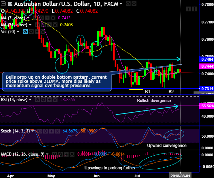The height and width of the screenshot is (178, 214).
Task: Open format settings for MA (7, close)
Action: (41, 18)
